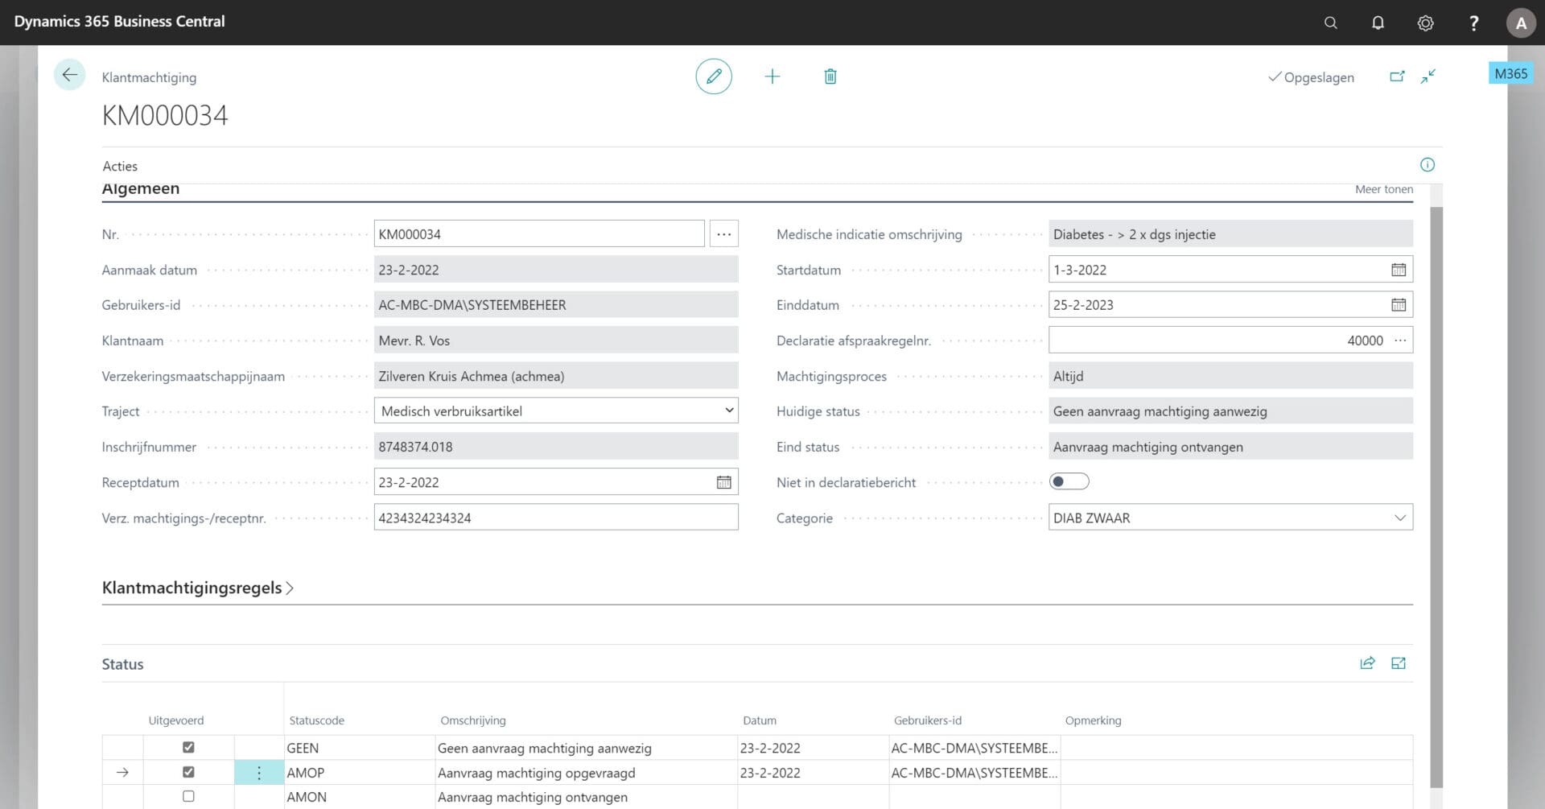Open Einddatum calendar picker
Image resolution: width=1545 pixels, height=809 pixels.
1399,305
